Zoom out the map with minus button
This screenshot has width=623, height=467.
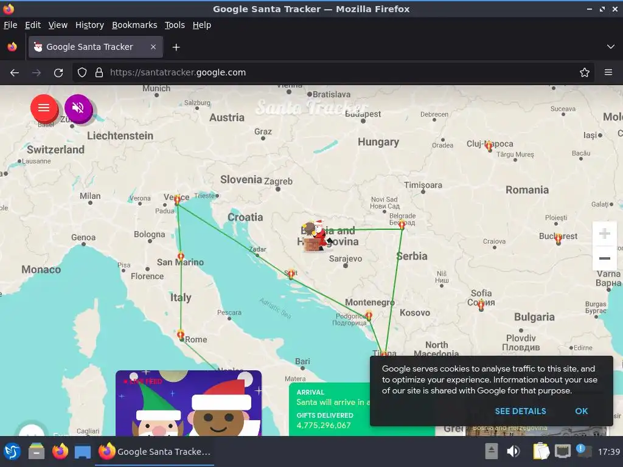(604, 258)
